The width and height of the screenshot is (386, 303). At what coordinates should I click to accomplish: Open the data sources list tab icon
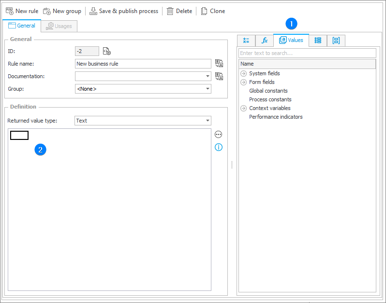[x=318, y=41]
